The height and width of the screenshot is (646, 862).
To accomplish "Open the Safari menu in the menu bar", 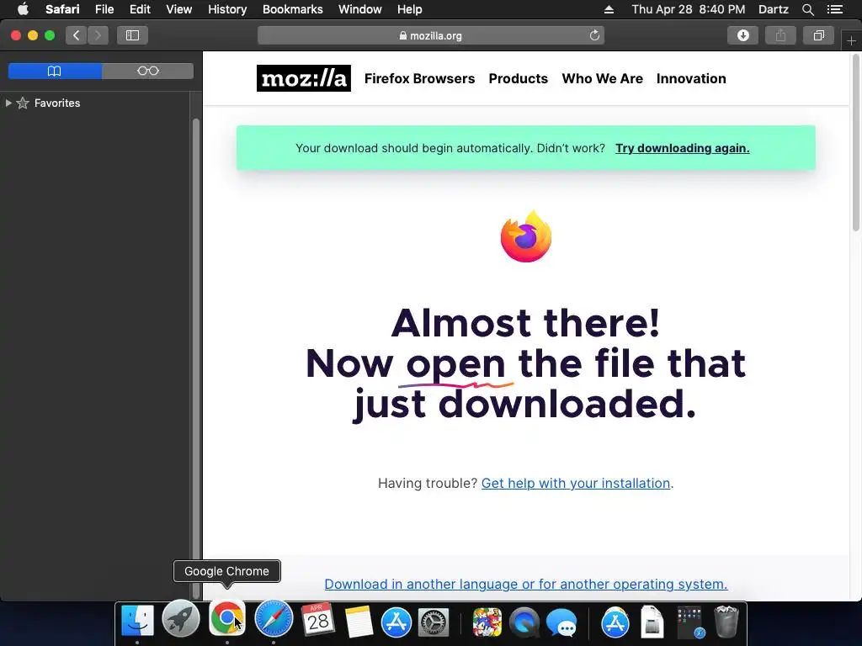I will pyautogui.click(x=62, y=9).
